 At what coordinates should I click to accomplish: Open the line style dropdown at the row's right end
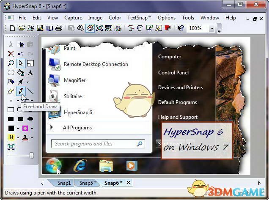[x=32, y=101]
